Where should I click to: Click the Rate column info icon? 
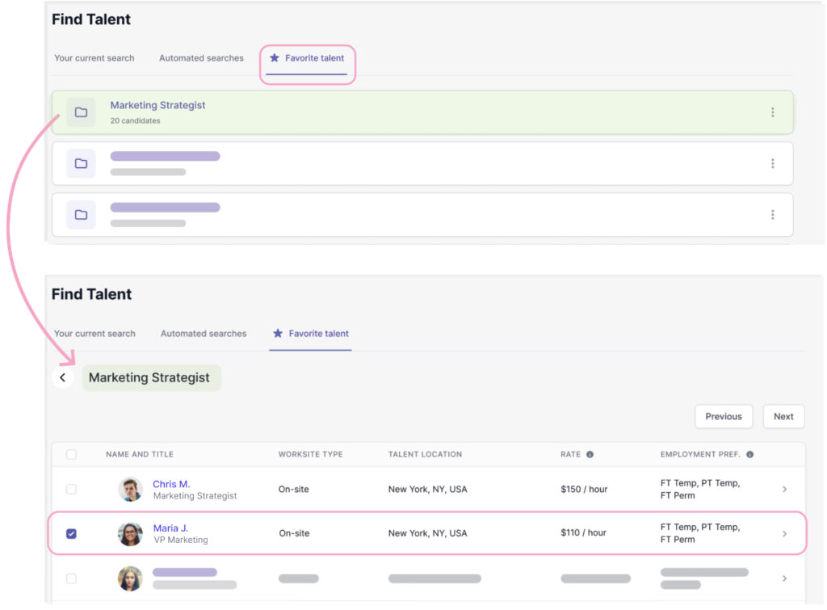pos(590,454)
